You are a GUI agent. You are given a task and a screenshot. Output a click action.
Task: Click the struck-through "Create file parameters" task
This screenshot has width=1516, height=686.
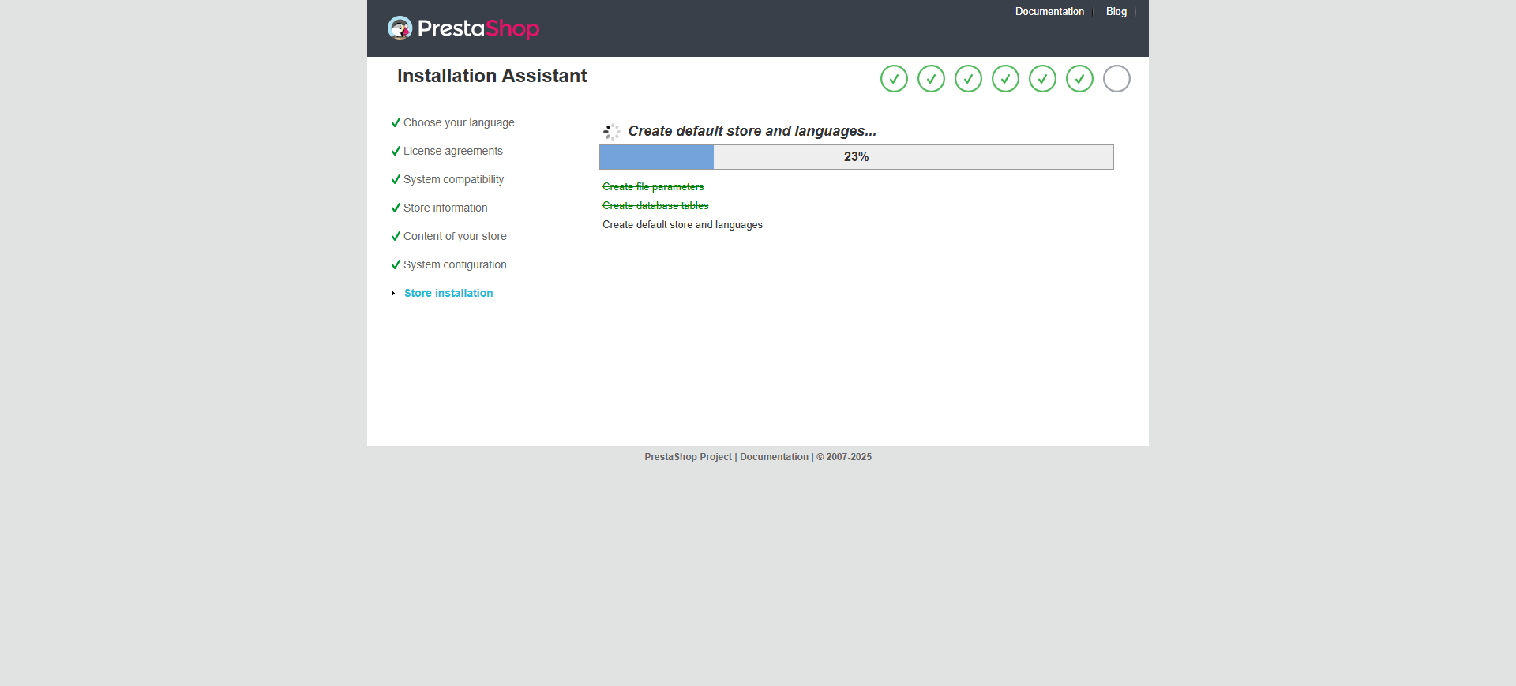(653, 187)
